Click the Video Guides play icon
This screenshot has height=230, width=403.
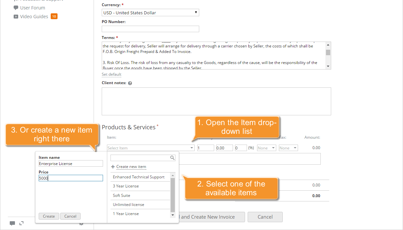tap(16, 16)
